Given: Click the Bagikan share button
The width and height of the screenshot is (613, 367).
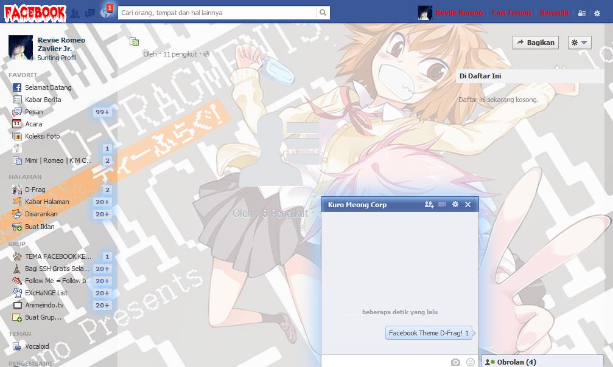Looking at the screenshot, I should [x=536, y=43].
